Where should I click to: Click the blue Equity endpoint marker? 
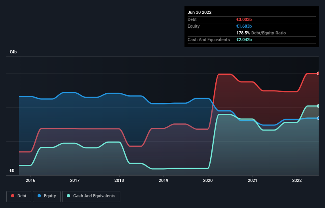point(318,118)
